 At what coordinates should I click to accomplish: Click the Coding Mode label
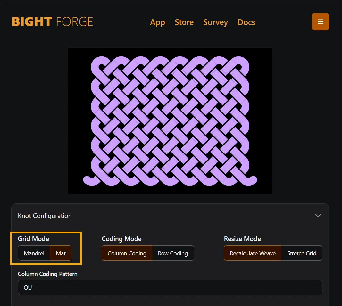point(121,239)
